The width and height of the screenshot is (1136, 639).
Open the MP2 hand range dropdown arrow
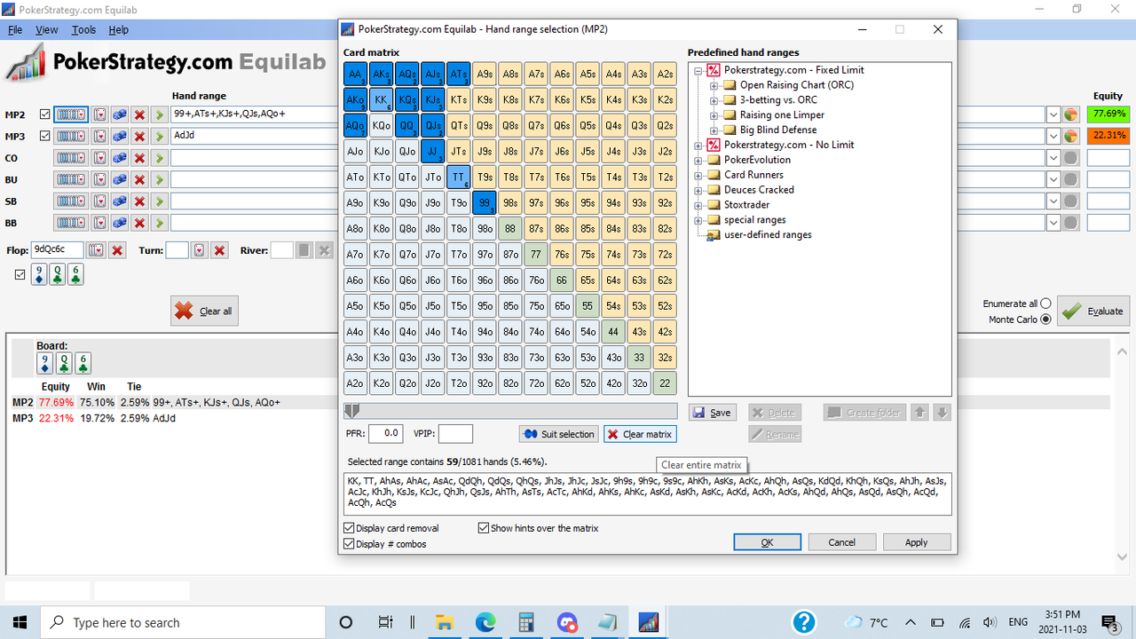(x=1053, y=114)
